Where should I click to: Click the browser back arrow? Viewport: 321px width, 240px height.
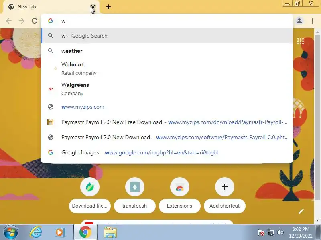9,21
